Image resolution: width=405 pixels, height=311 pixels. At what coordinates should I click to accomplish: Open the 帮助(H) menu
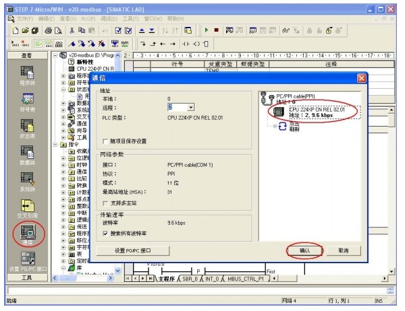pyautogui.click(x=175, y=19)
